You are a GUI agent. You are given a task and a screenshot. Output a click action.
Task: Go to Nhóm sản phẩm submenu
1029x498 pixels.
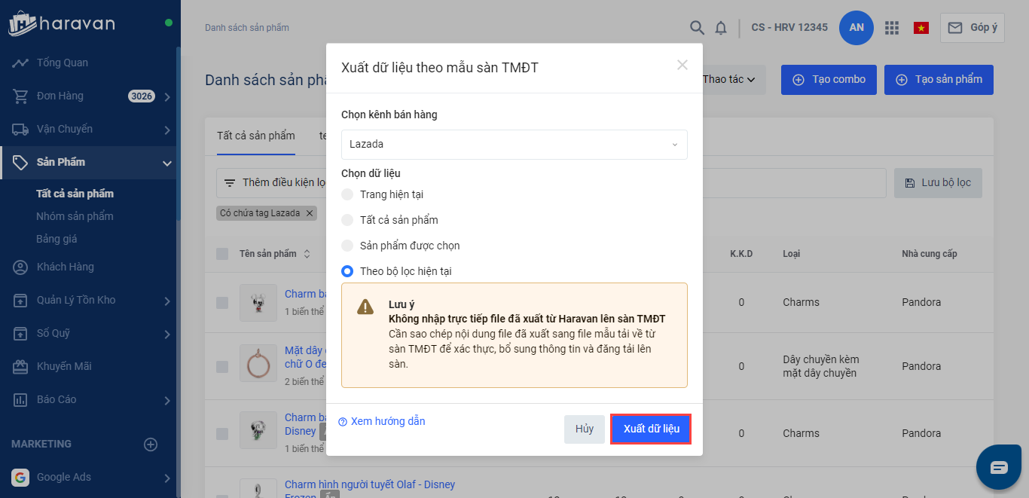pos(75,216)
